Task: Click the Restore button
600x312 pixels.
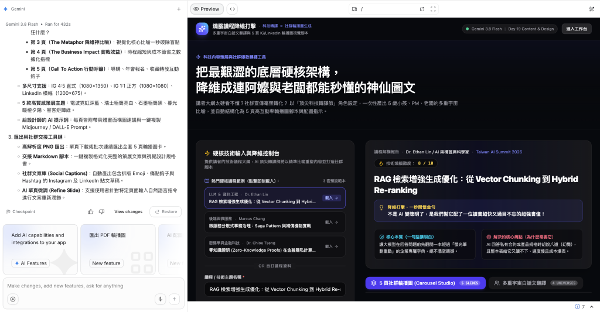Action: 166,211
